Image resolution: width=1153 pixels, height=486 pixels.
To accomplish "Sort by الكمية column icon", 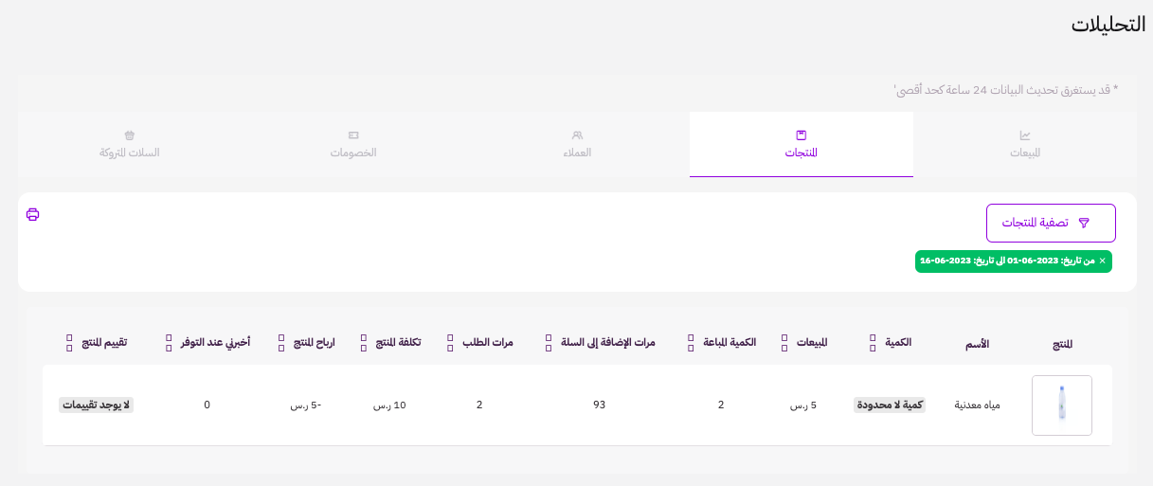I will pyautogui.click(x=873, y=343).
